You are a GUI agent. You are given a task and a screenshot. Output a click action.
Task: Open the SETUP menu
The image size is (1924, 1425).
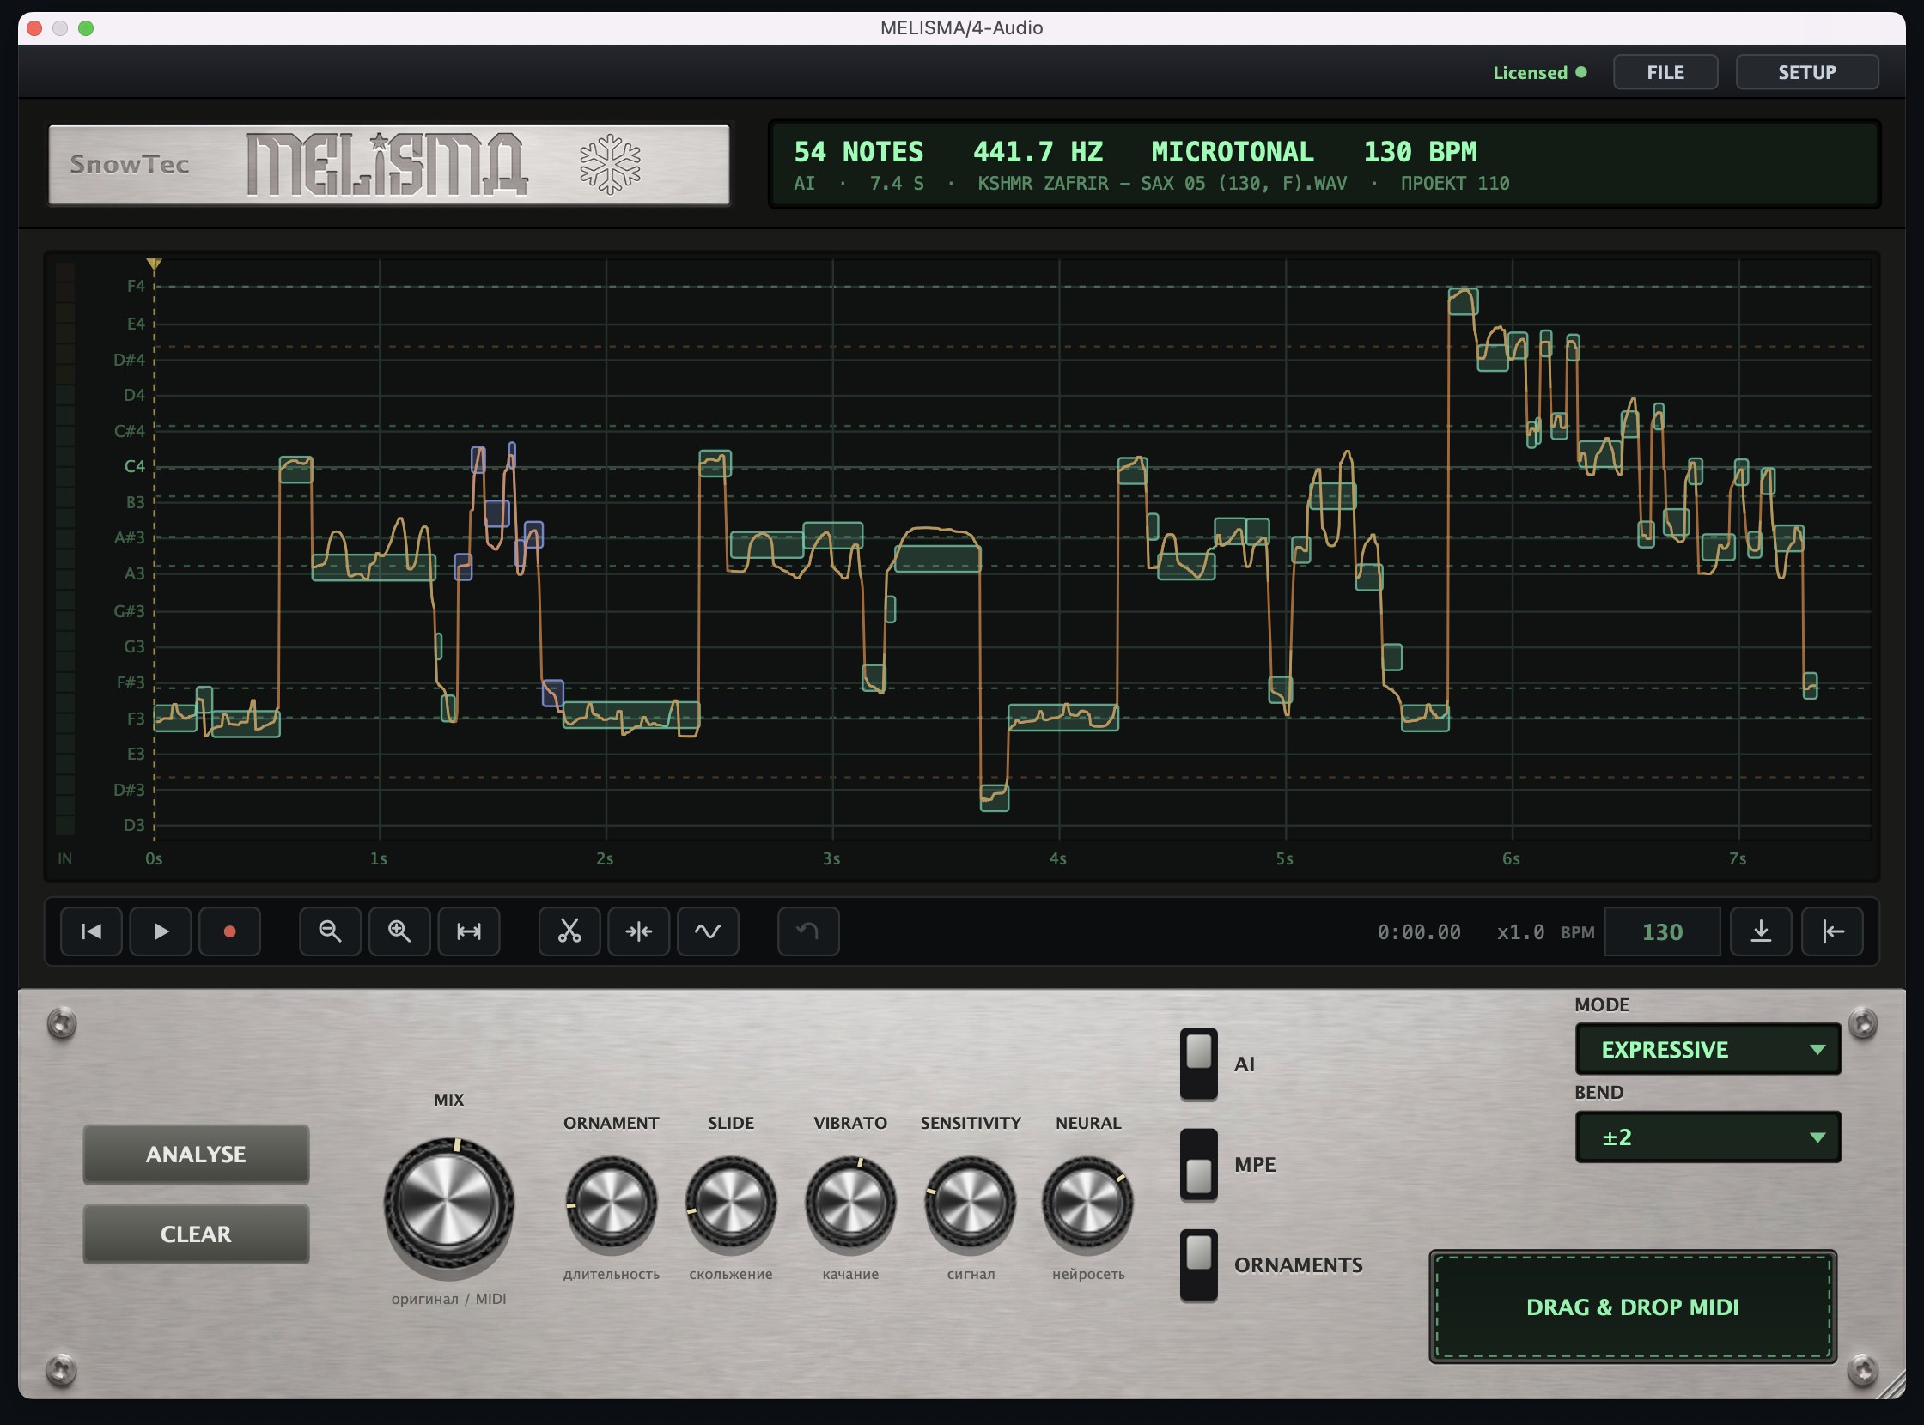(x=1806, y=72)
